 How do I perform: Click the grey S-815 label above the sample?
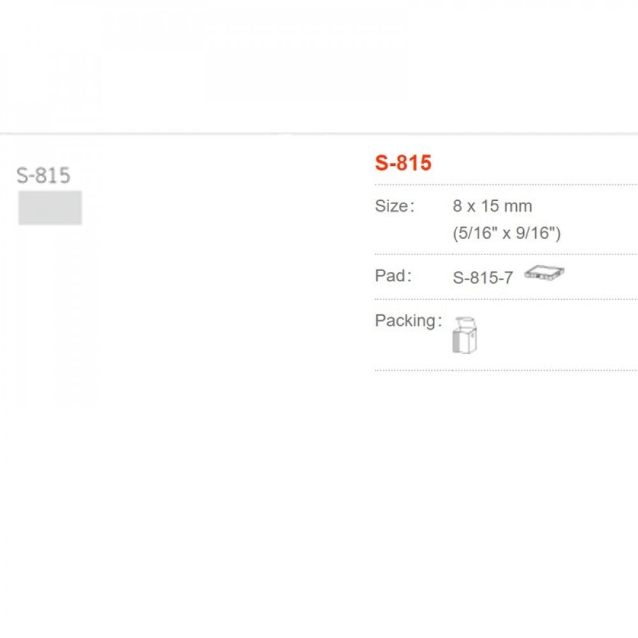(x=43, y=175)
